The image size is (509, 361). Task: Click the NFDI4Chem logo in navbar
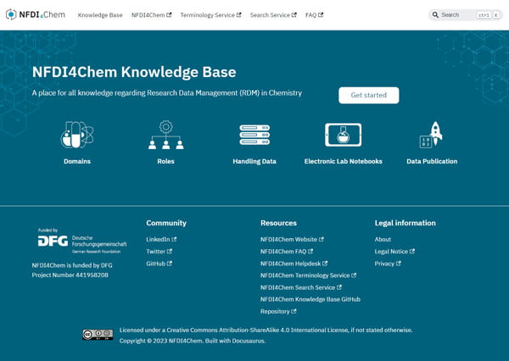click(x=36, y=14)
